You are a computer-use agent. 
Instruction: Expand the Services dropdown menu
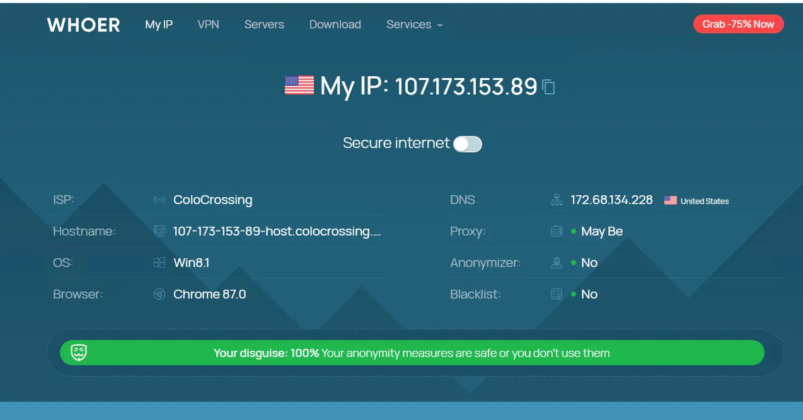pyautogui.click(x=414, y=25)
